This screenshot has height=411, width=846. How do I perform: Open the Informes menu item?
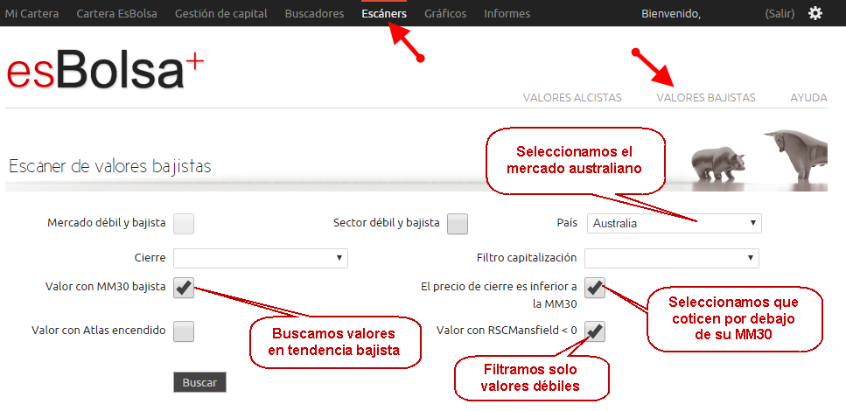pyautogui.click(x=507, y=13)
